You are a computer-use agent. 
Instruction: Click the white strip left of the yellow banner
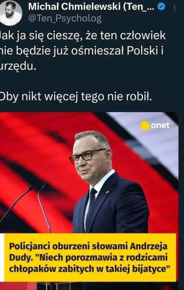coord(2,257)
